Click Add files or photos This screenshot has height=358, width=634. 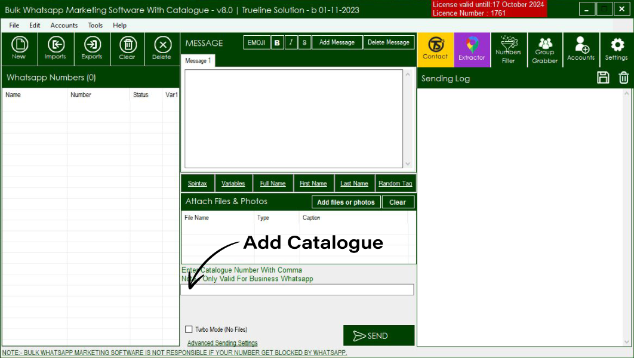pos(346,202)
